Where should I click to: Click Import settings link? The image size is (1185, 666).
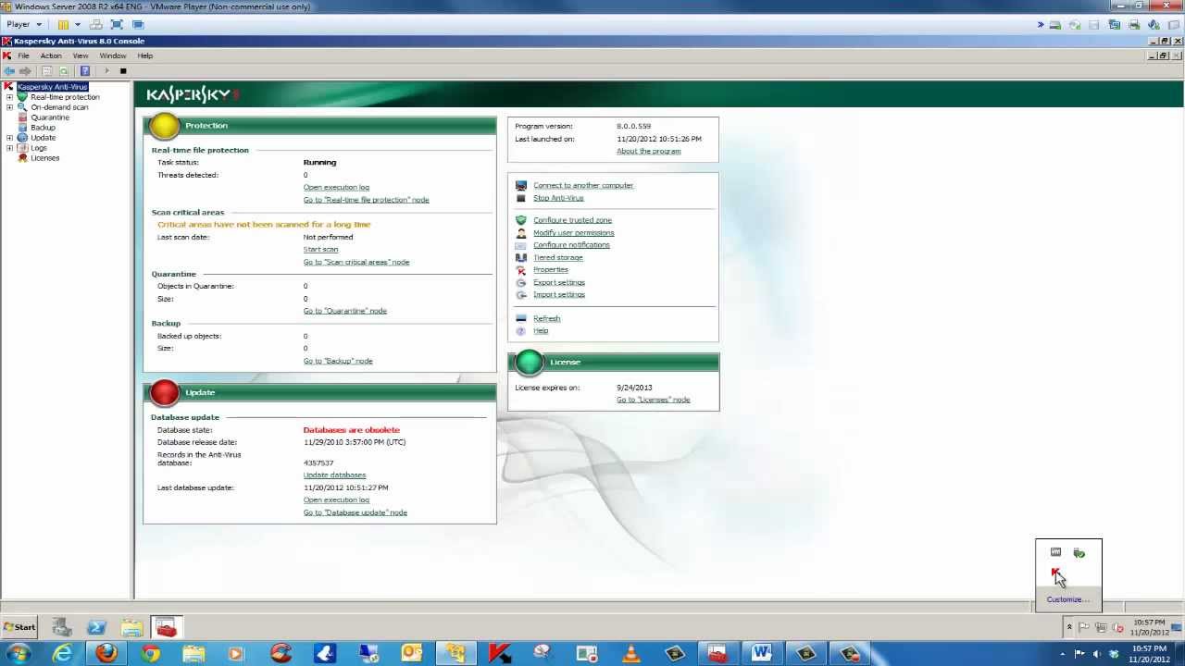click(x=559, y=295)
